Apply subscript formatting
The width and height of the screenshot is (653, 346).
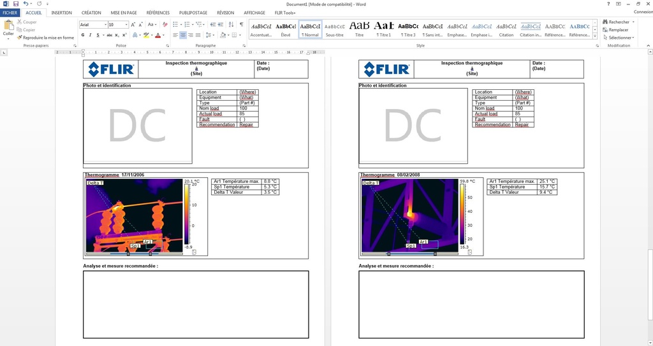117,36
